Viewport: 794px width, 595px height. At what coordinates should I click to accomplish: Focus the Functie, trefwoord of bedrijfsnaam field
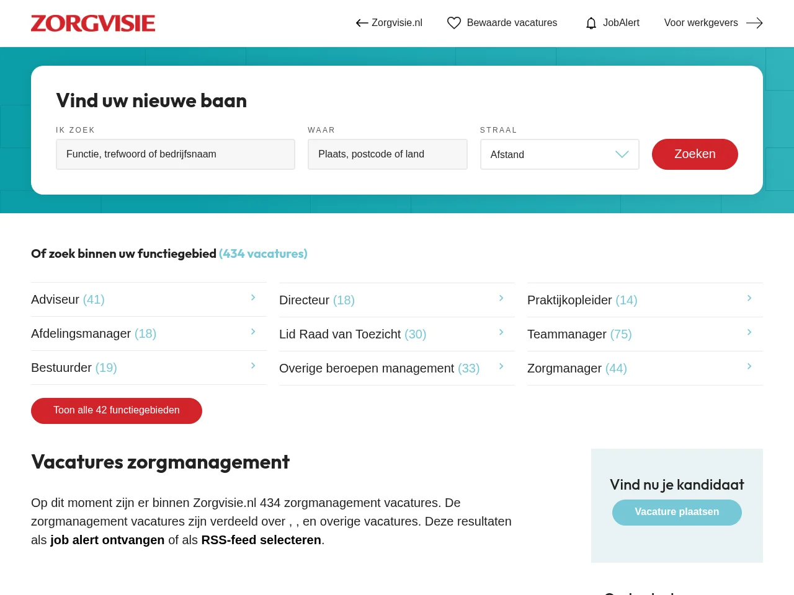(x=176, y=154)
